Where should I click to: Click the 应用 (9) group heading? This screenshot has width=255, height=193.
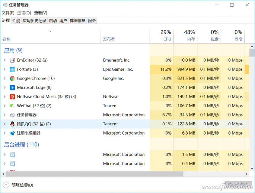(13, 50)
